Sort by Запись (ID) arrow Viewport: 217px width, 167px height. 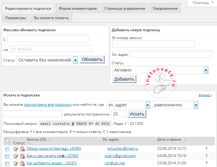(x=50, y=140)
